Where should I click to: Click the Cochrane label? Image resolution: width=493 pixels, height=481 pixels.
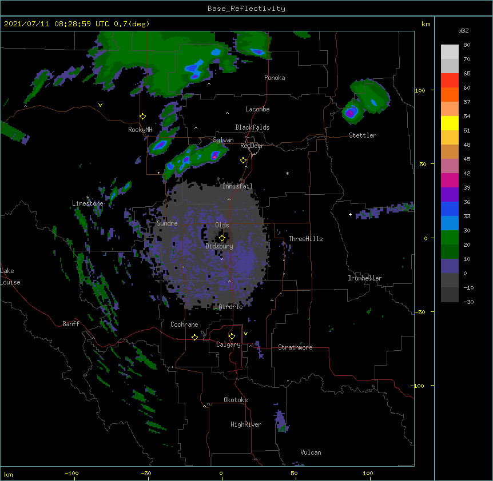coord(184,324)
